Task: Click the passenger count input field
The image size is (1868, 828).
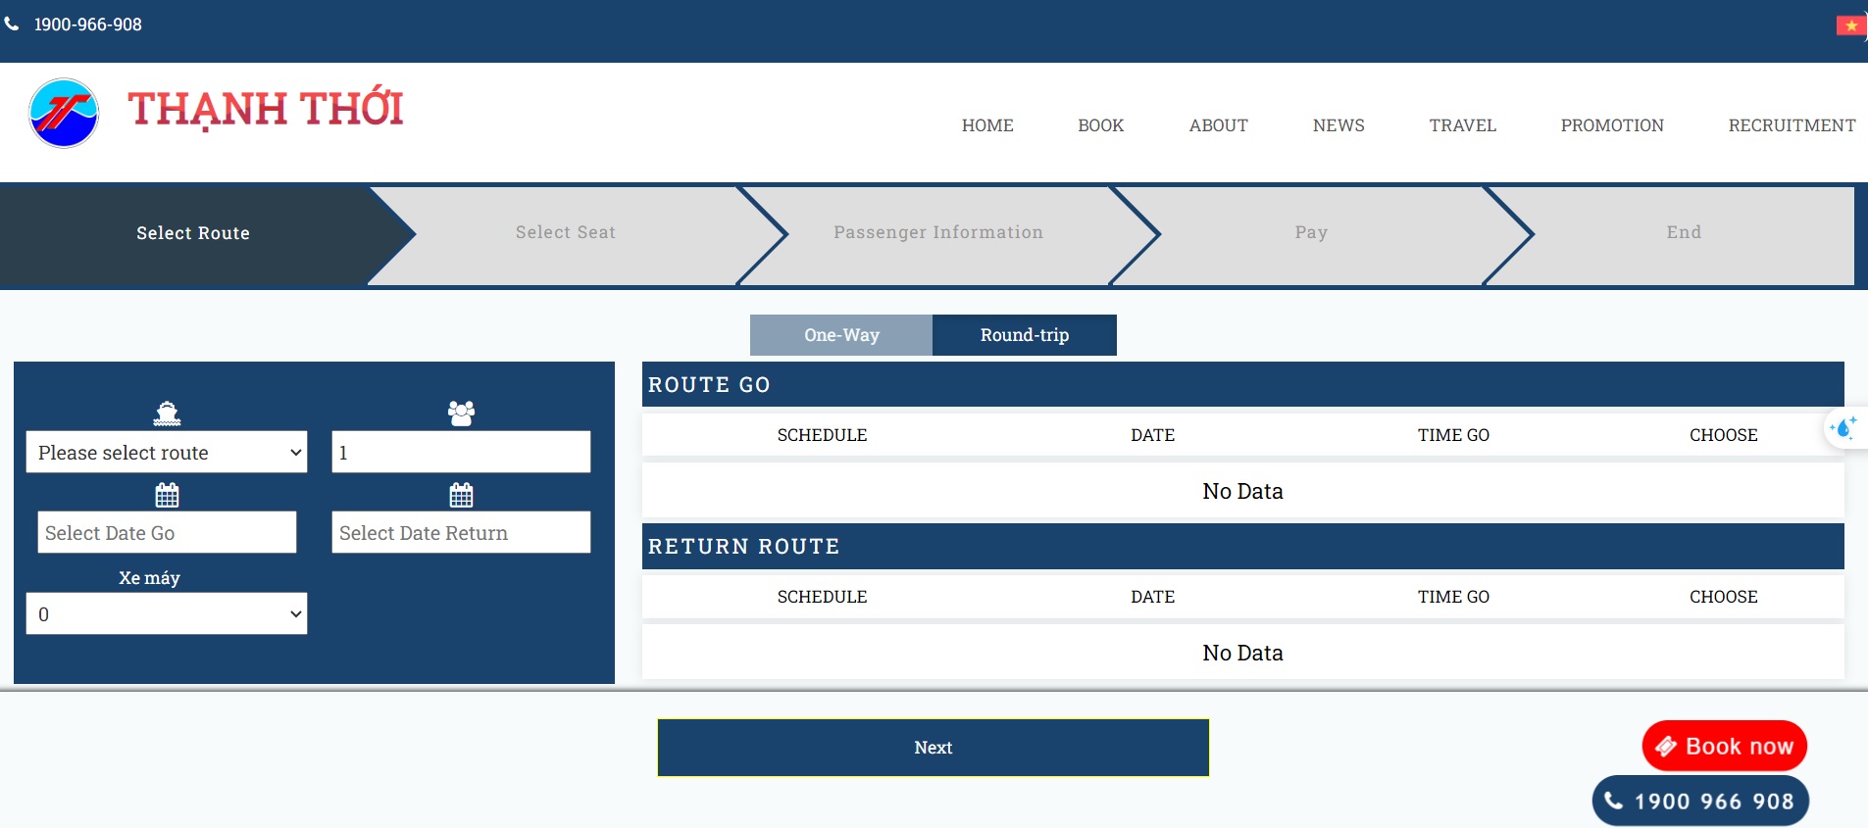Action: pos(461,453)
